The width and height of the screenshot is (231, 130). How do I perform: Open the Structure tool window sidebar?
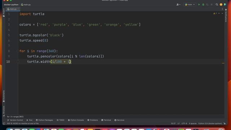[4, 111]
